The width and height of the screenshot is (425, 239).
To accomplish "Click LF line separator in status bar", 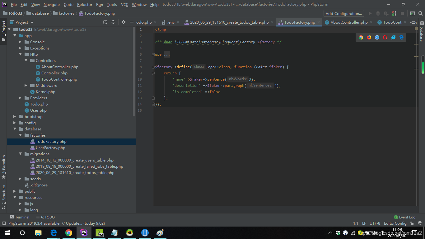I will pos(364,223).
